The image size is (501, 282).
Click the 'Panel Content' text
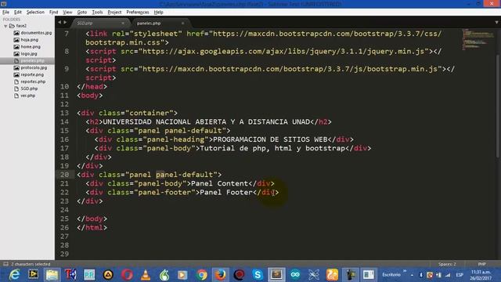click(x=219, y=183)
